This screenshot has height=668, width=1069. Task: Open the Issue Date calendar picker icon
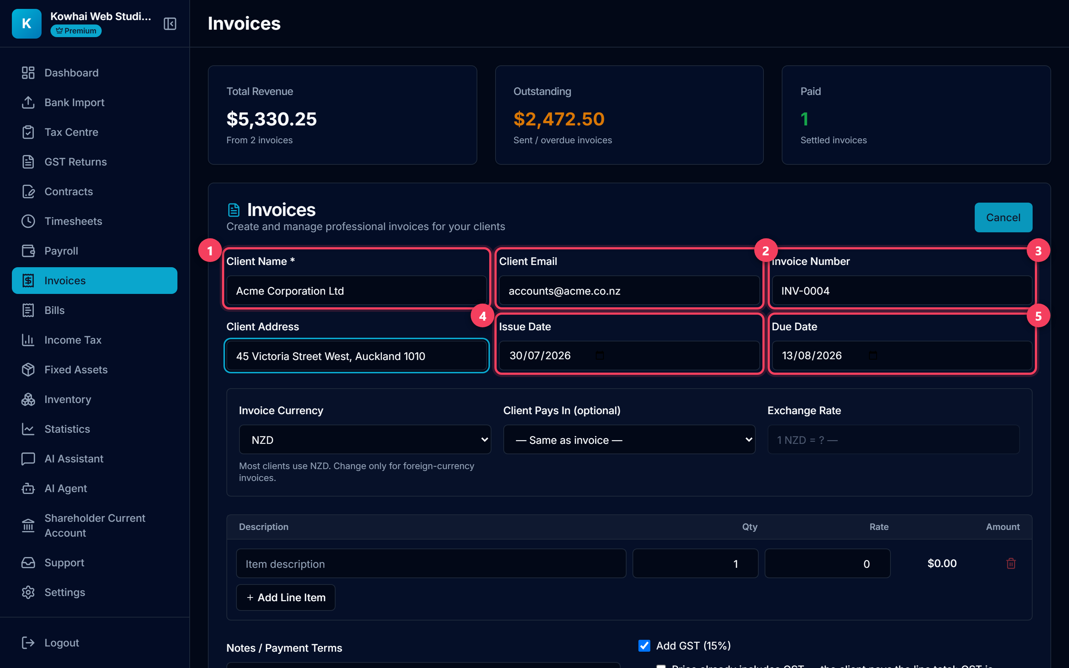click(x=599, y=355)
